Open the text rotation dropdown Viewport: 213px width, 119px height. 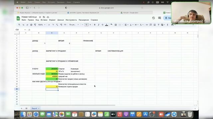point(141,25)
